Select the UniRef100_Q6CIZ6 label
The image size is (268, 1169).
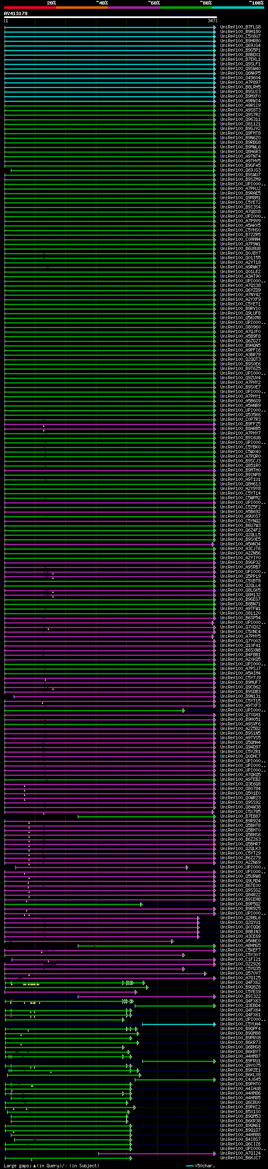240,1144
